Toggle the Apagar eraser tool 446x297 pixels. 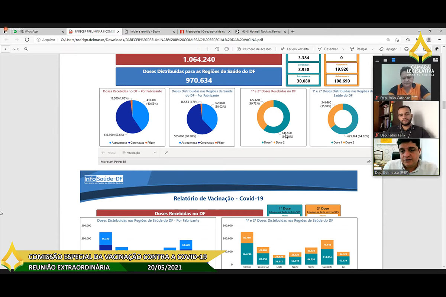pyautogui.click(x=388, y=49)
